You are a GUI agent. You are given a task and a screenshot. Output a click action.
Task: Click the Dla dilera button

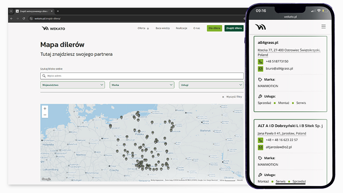click(x=214, y=28)
